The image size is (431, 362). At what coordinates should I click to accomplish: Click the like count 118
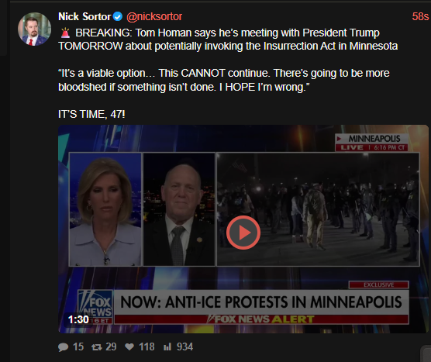pyautogui.click(x=147, y=346)
